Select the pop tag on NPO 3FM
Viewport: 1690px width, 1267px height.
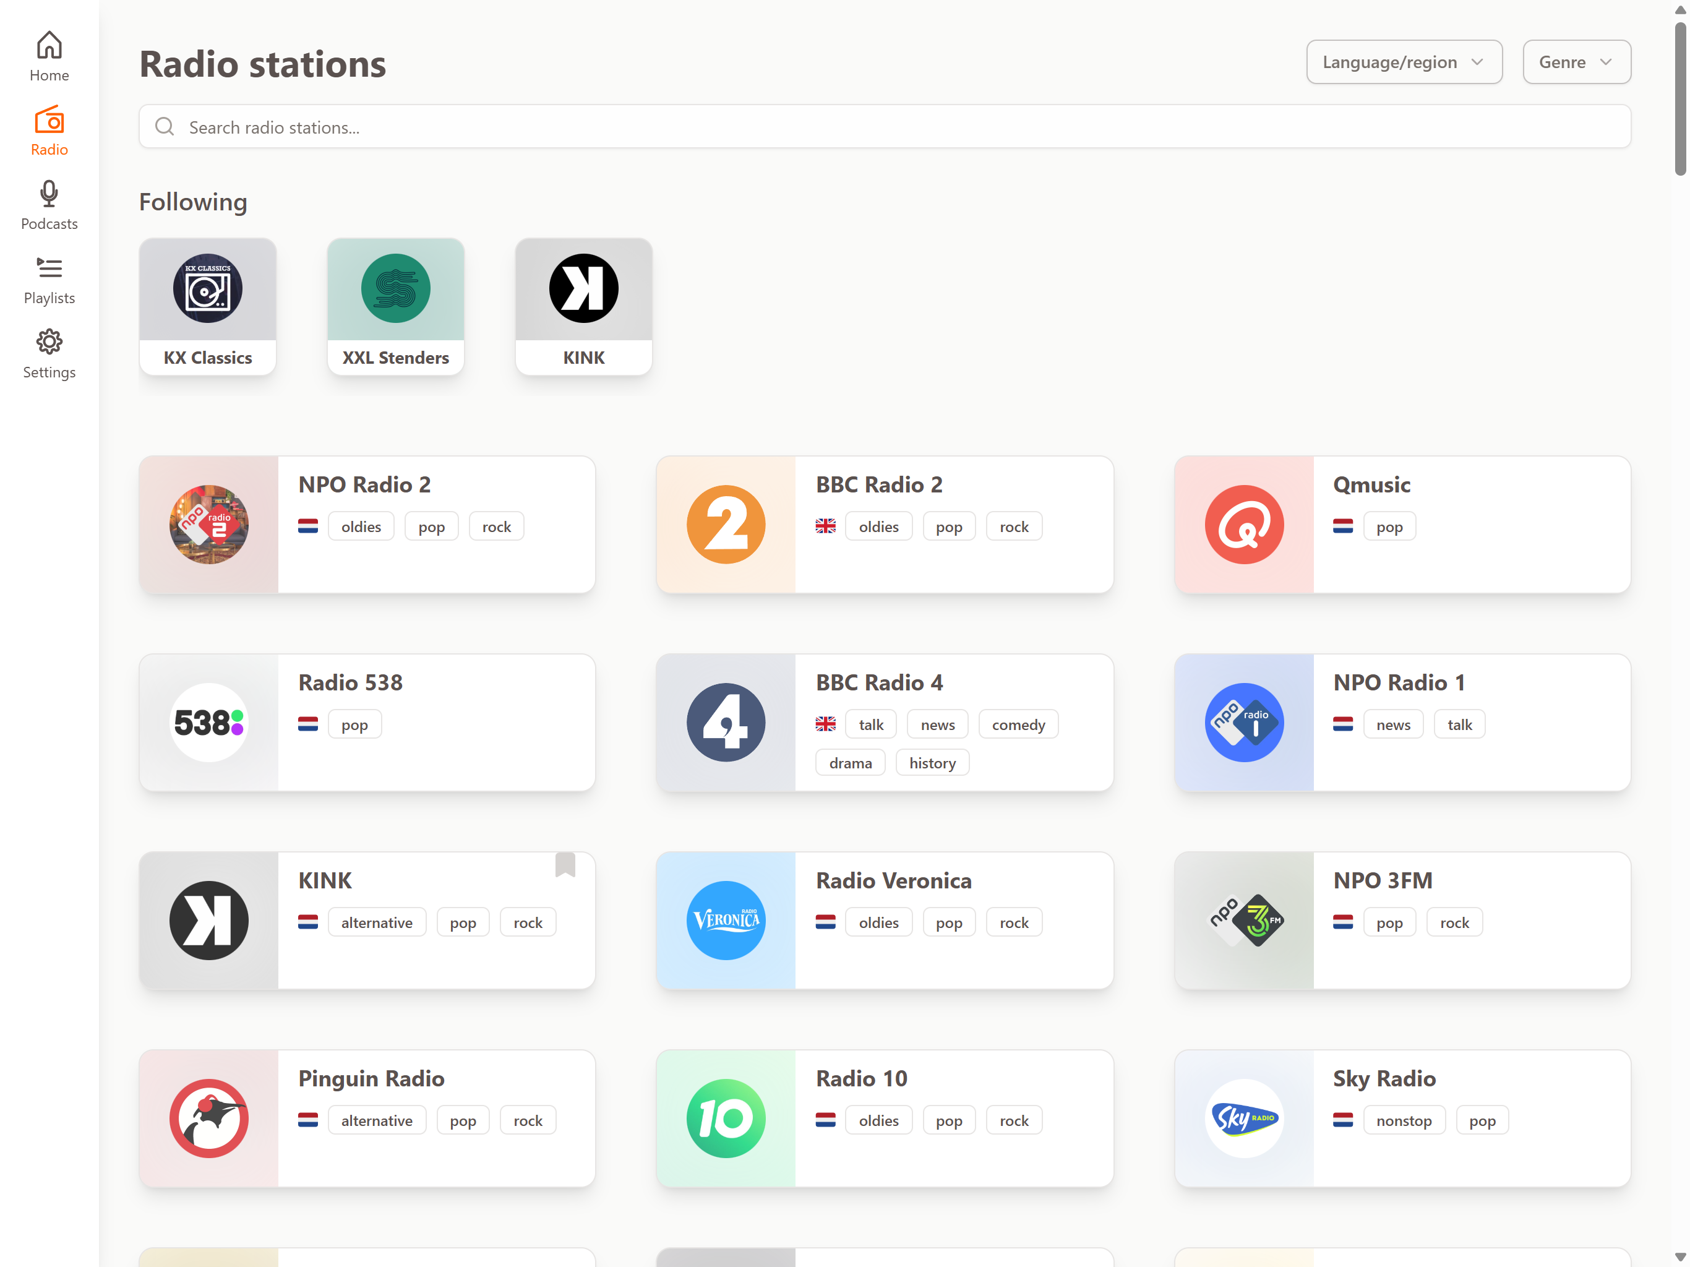[x=1389, y=922]
